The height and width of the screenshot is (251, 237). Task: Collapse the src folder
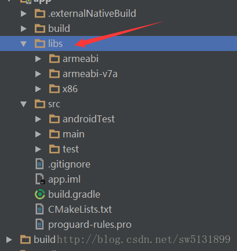pyautogui.click(x=24, y=104)
